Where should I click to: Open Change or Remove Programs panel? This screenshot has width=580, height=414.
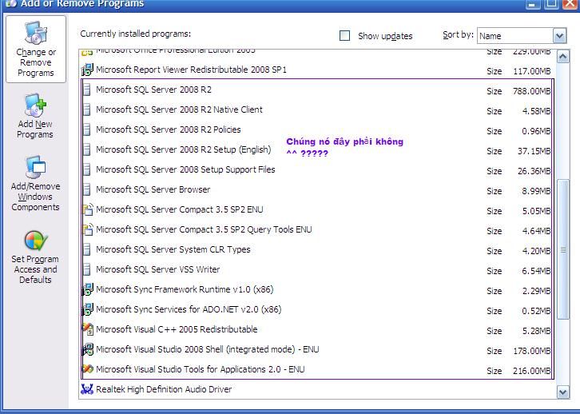pyautogui.click(x=36, y=50)
